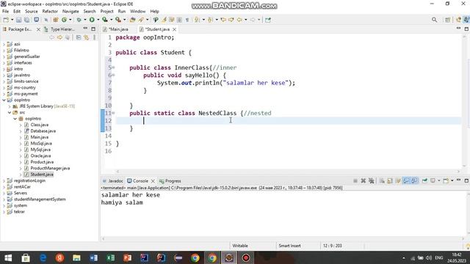Click the Open Type folder icon
The height and width of the screenshot is (264, 470).
pyautogui.click(x=132, y=20)
